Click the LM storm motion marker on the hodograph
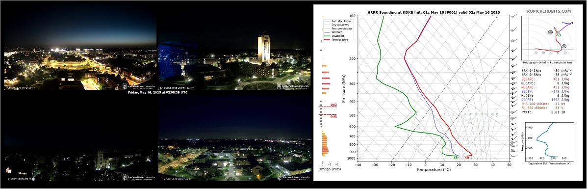This screenshot has width=587, height=189. (x=550, y=32)
